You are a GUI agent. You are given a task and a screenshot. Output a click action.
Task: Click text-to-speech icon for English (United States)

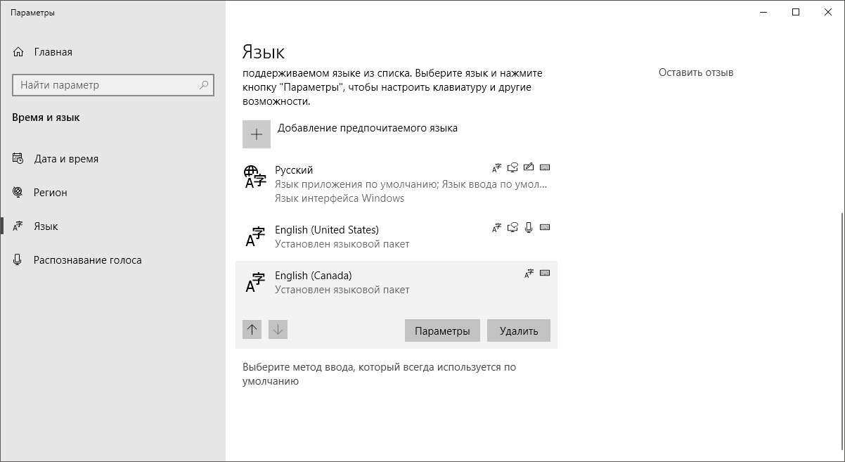pyautogui.click(x=512, y=228)
